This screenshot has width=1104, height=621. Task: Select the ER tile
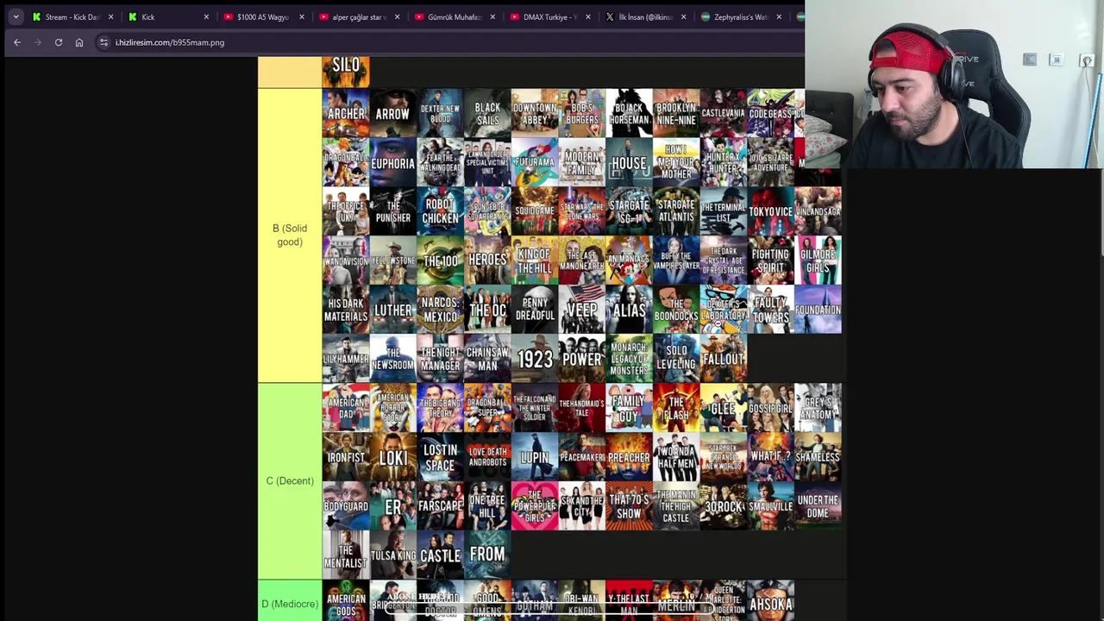click(x=392, y=506)
